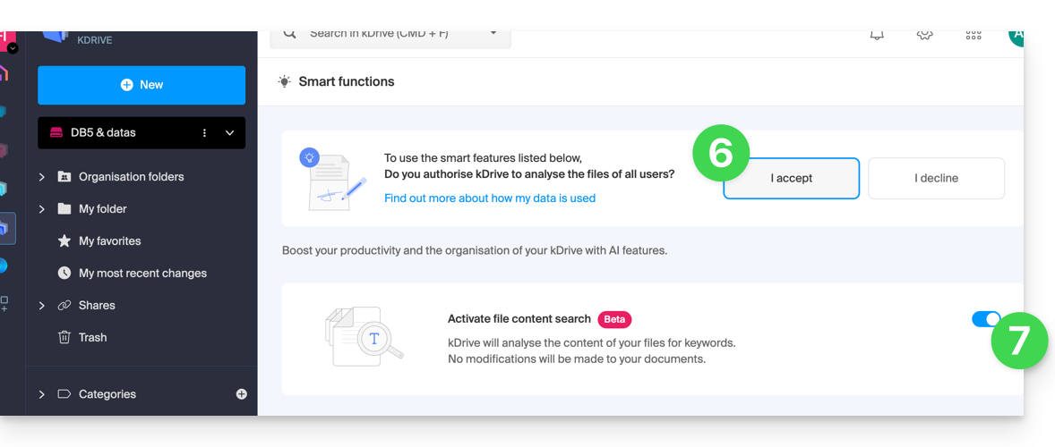Viewport: 1055px width, 447px height.
Task: Click the kDrive icon in left app rail
Action: (6, 228)
